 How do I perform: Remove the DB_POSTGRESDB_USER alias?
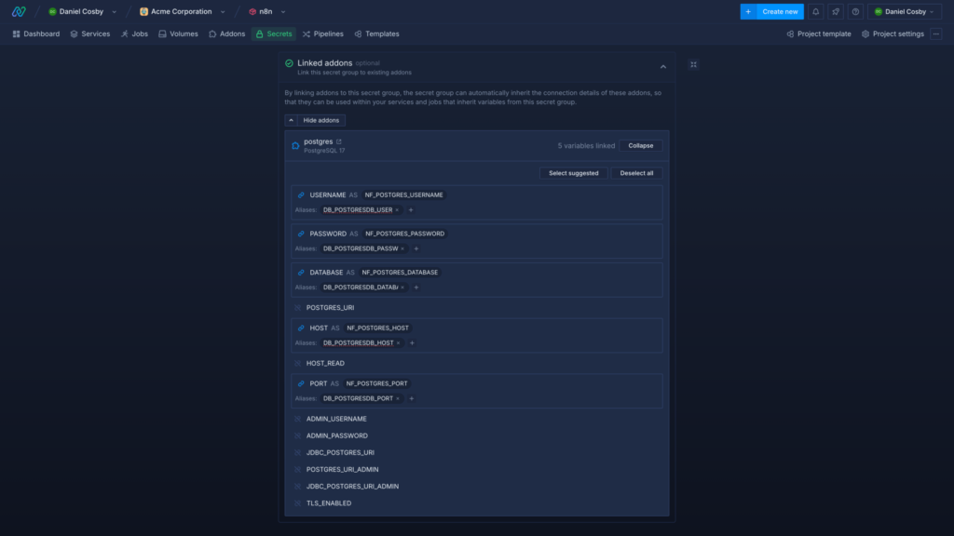pos(397,210)
